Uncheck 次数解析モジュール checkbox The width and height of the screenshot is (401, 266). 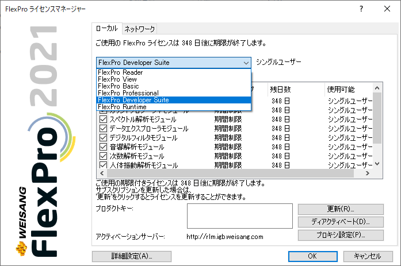click(103, 156)
